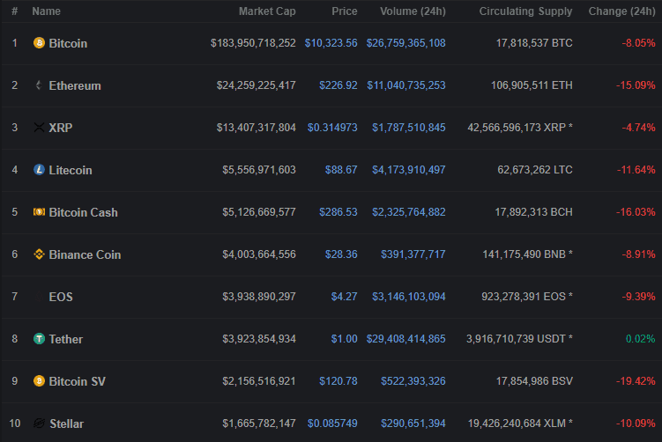Click Ethereum price $226.92
Image resolution: width=662 pixels, height=442 pixels.
(338, 85)
